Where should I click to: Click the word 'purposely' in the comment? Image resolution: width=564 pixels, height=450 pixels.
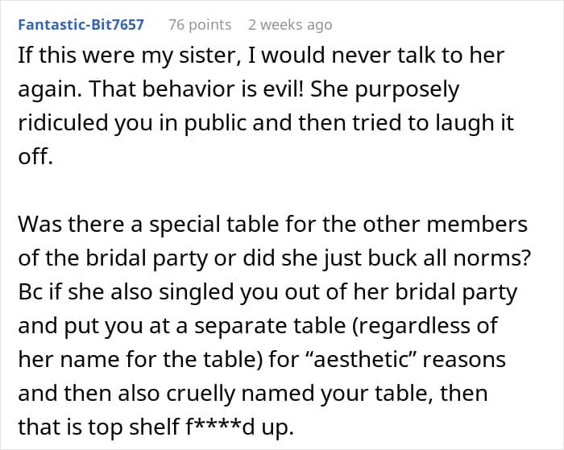pos(407,90)
